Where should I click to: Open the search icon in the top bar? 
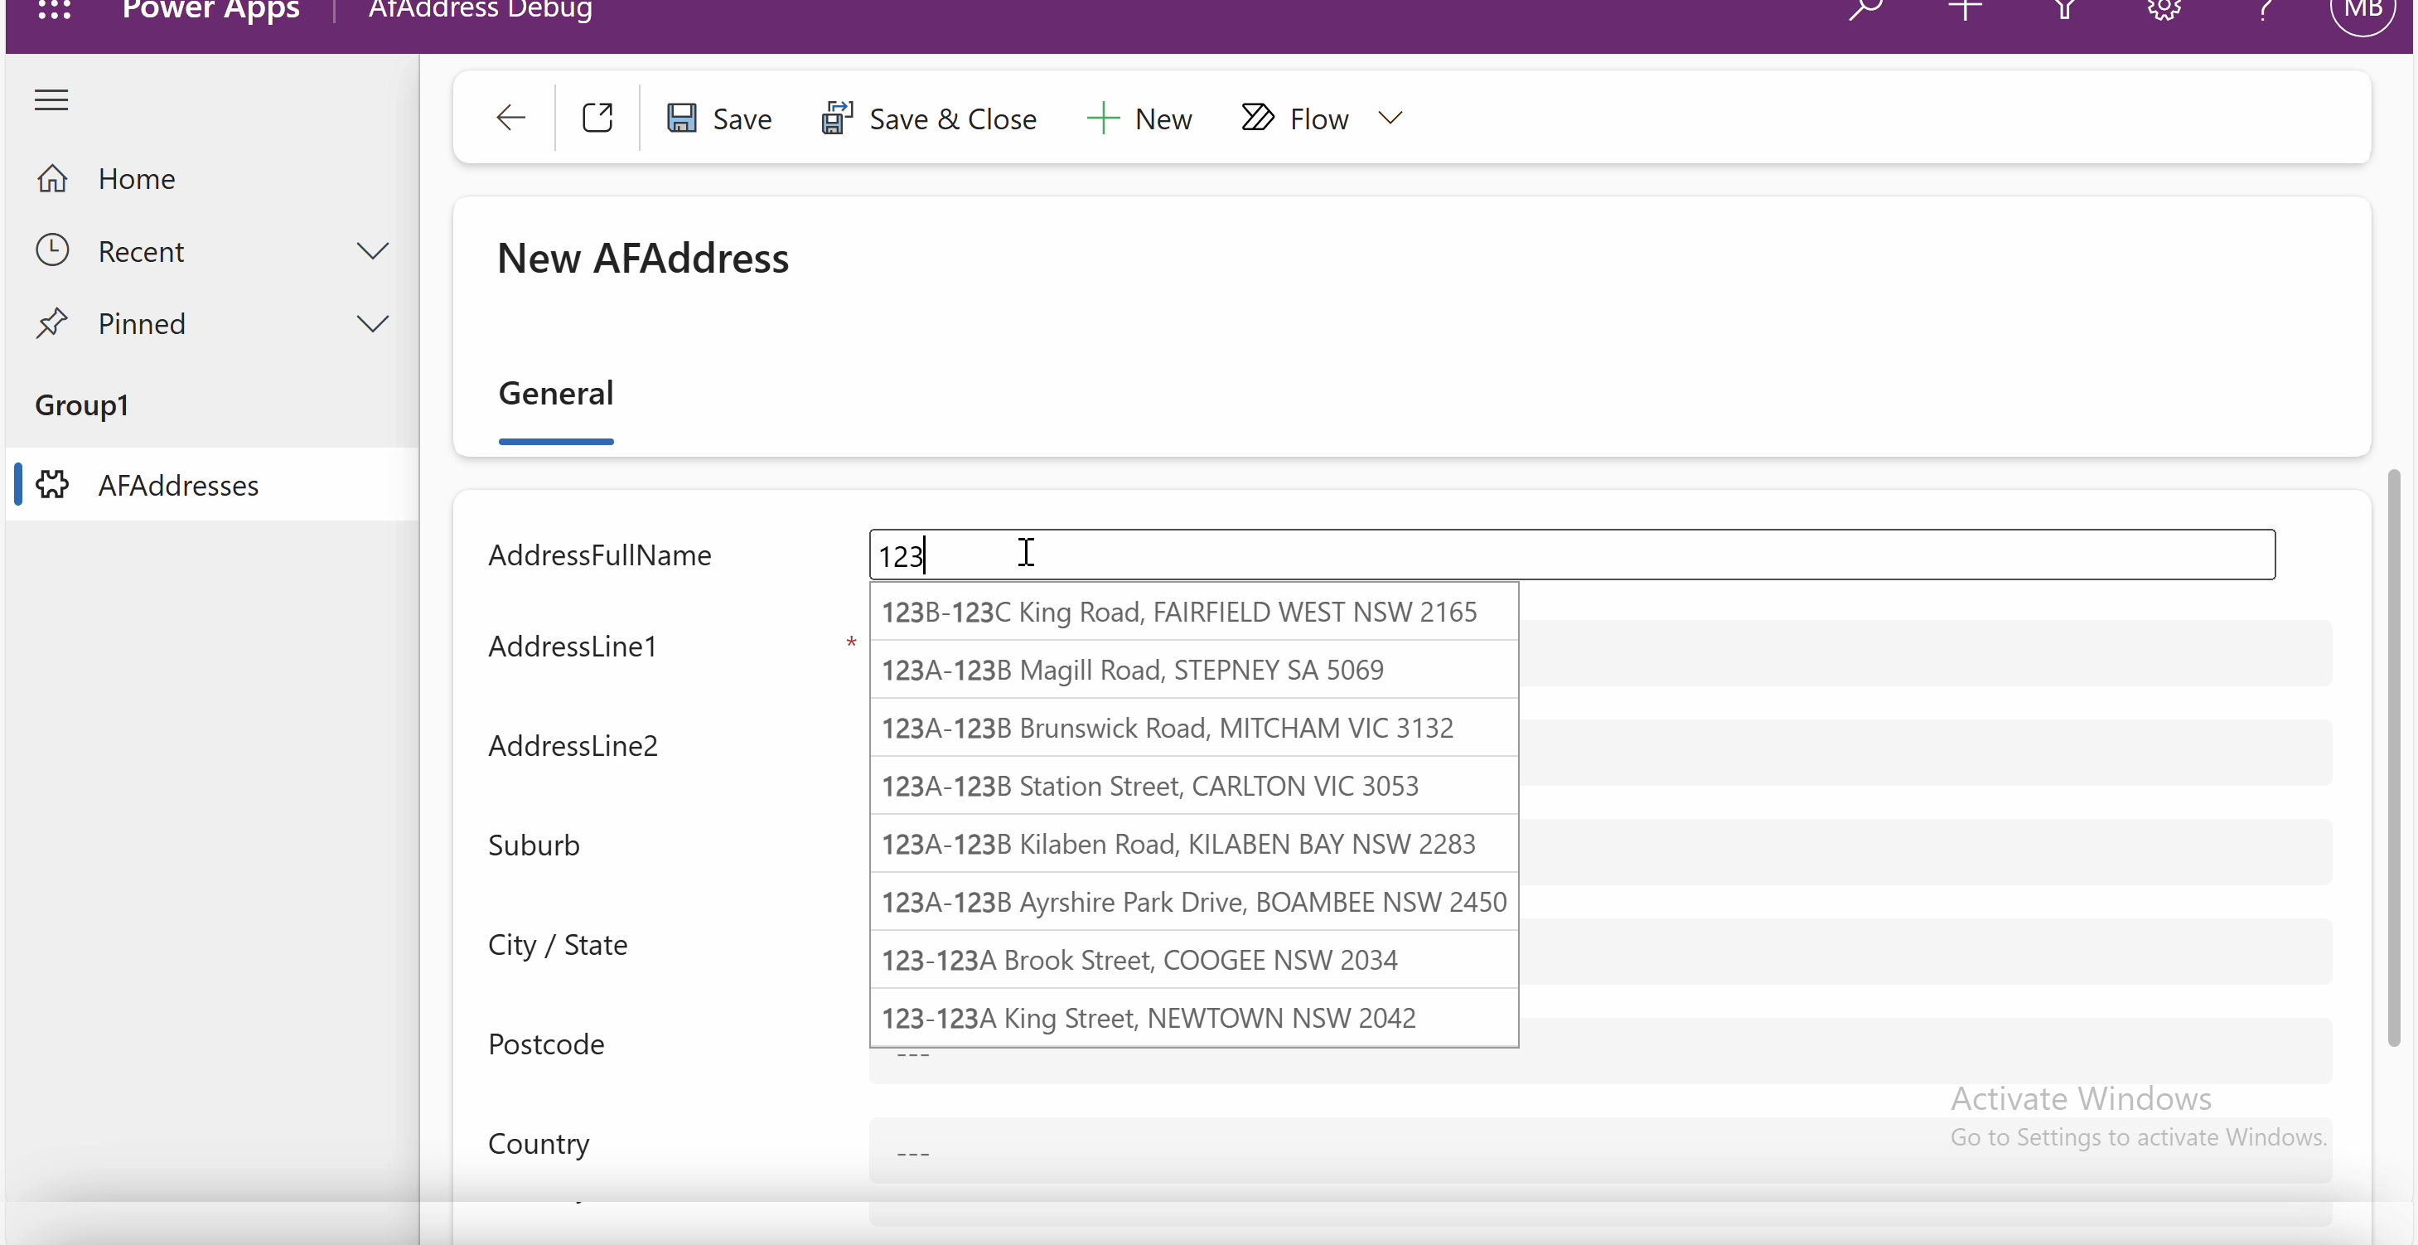click(x=1866, y=9)
